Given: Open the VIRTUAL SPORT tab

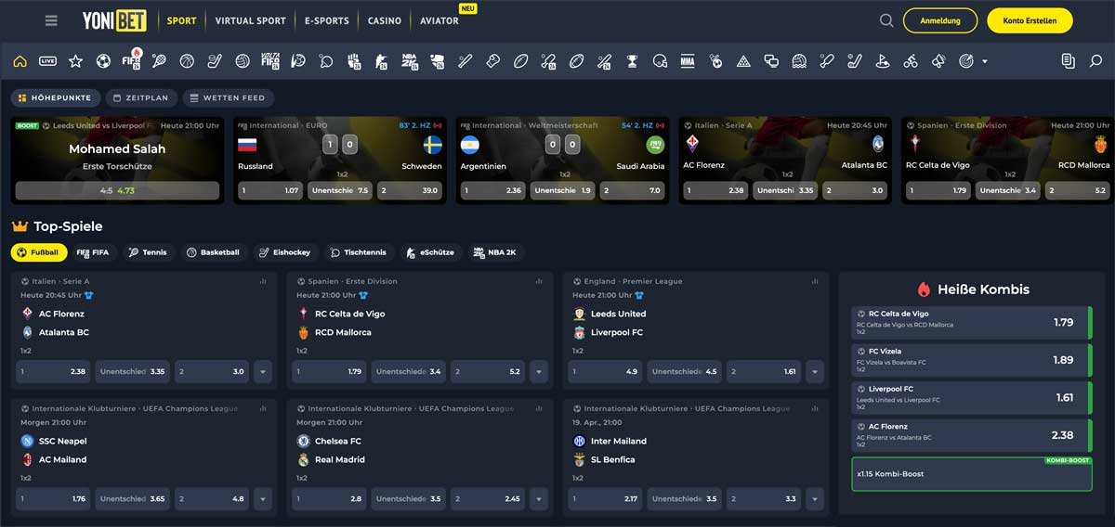Looking at the screenshot, I should pyautogui.click(x=250, y=20).
